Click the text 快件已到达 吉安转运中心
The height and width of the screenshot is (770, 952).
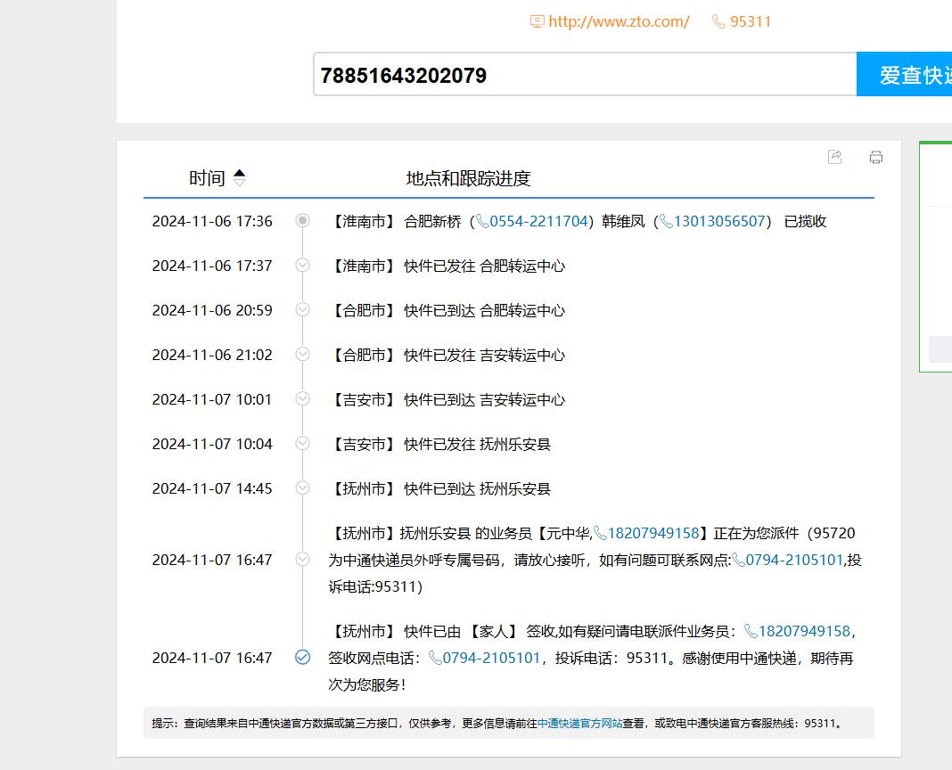(485, 399)
